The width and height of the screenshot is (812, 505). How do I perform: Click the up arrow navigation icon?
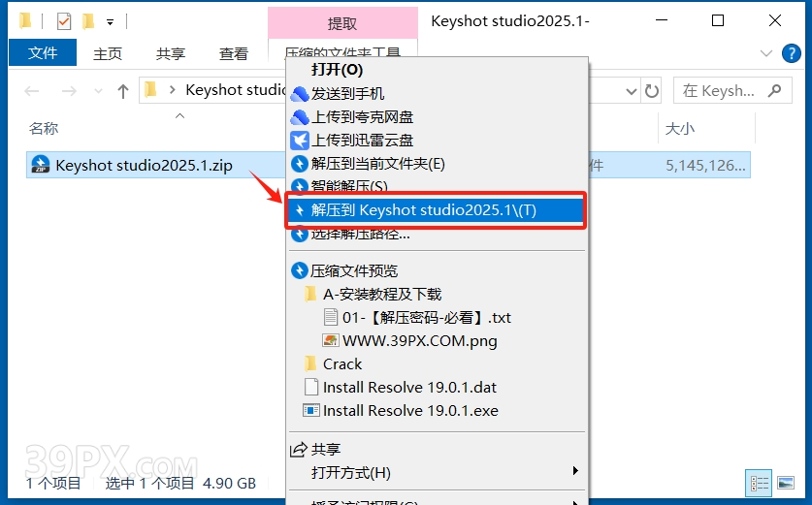click(x=123, y=91)
